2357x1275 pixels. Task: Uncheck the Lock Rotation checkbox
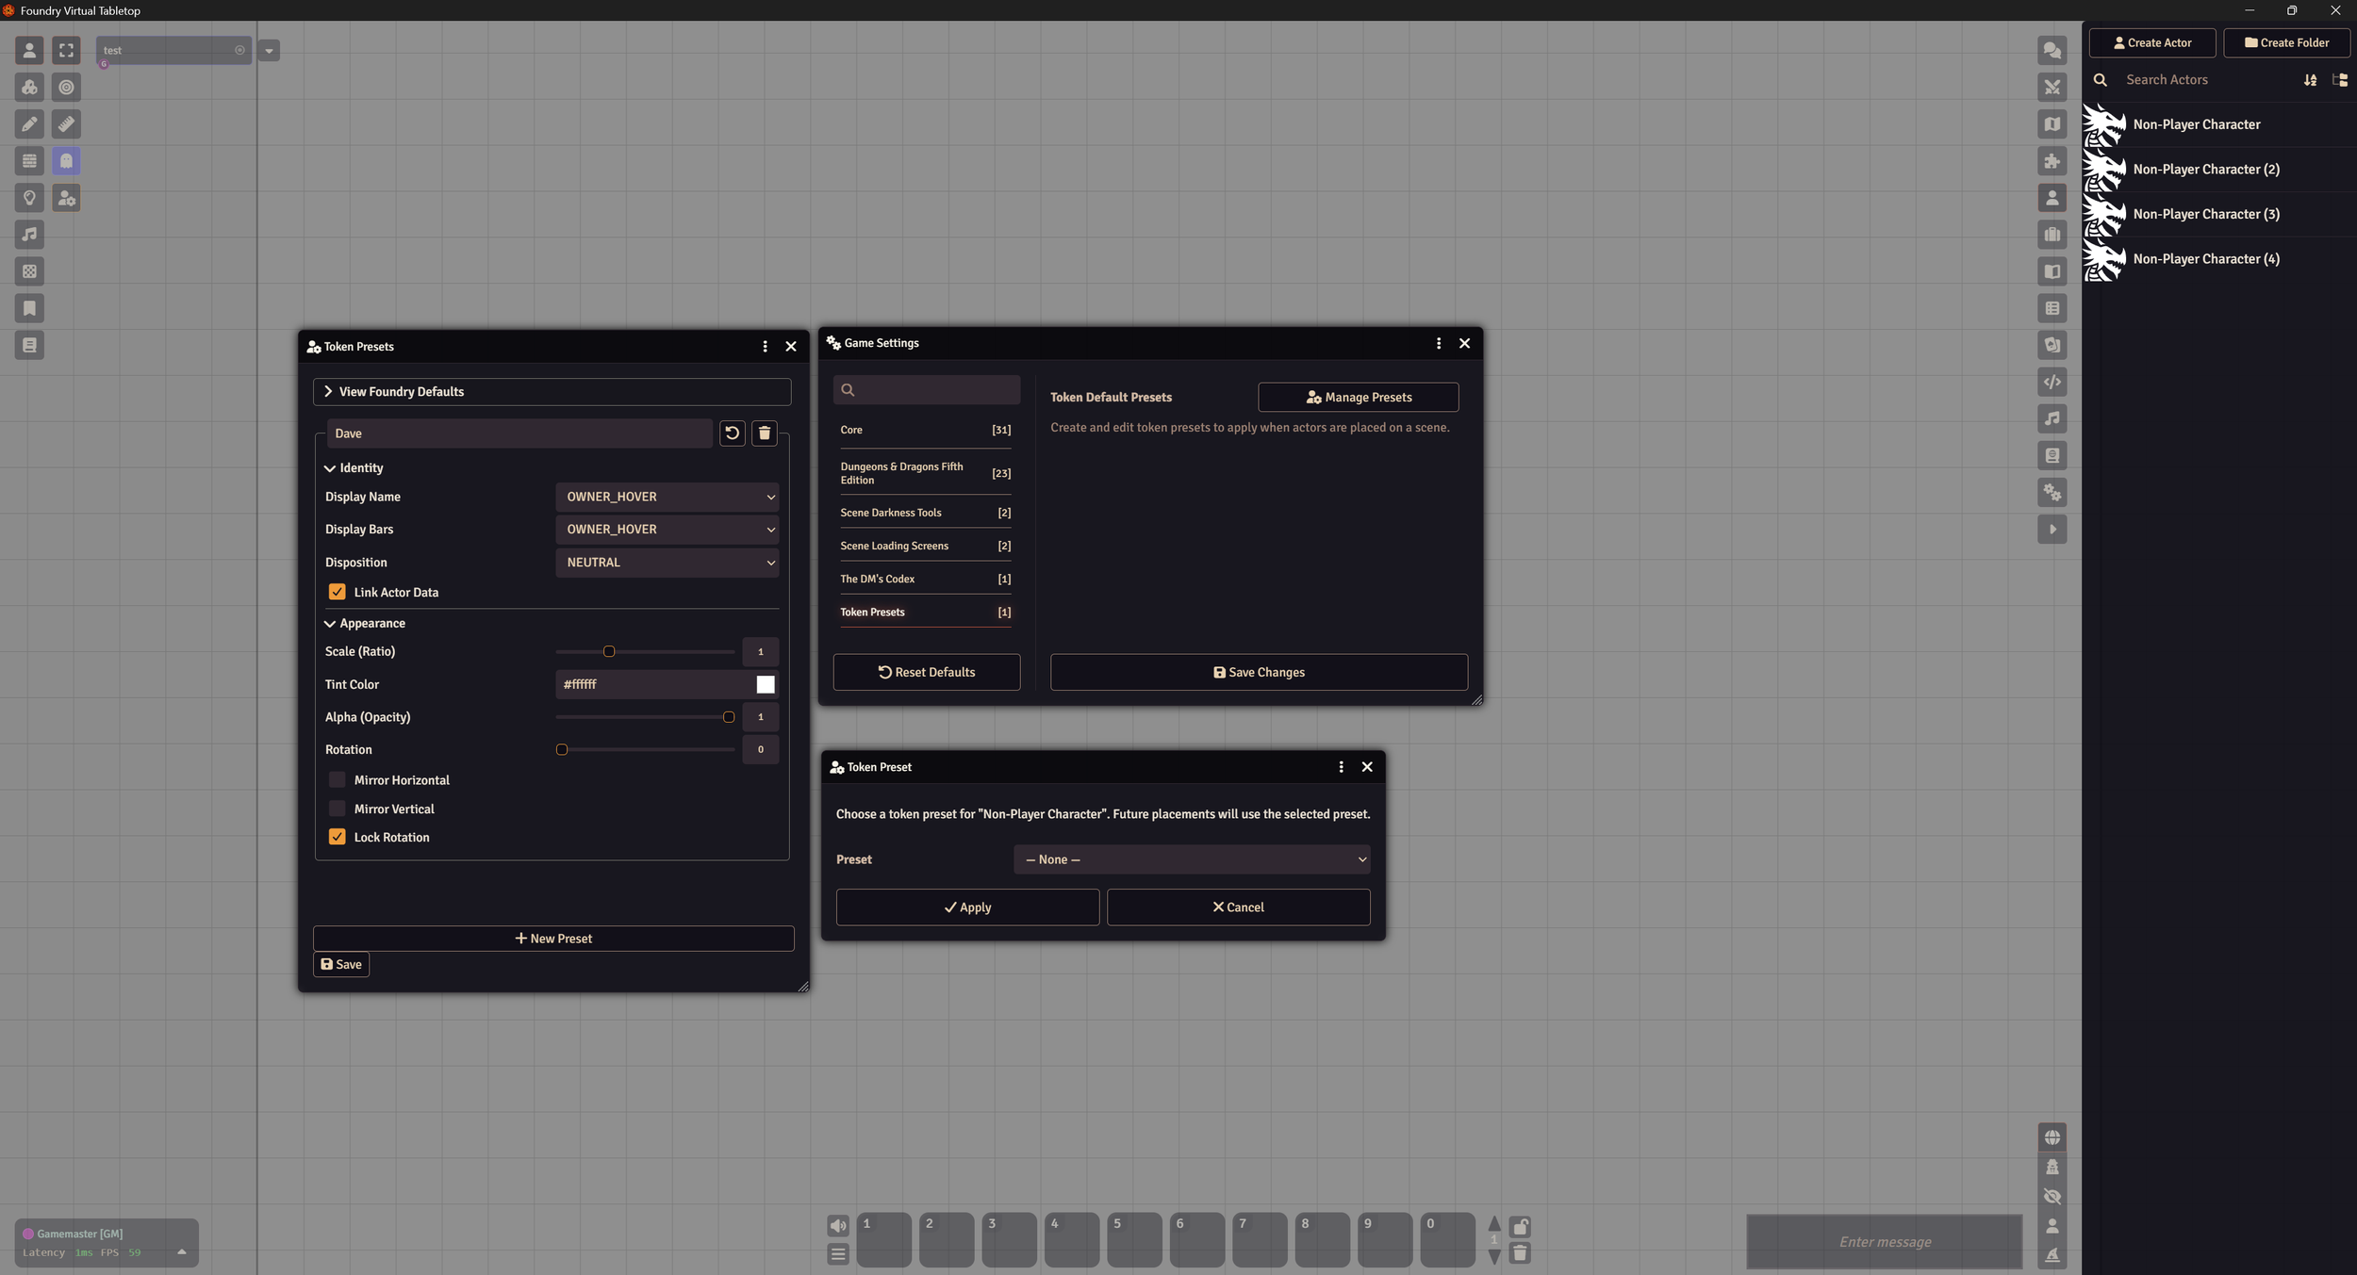click(337, 837)
